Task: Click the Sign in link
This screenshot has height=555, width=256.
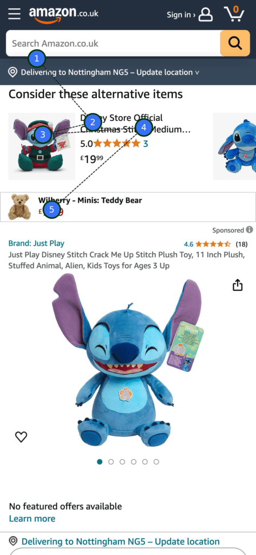Action: pyautogui.click(x=181, y=15)
